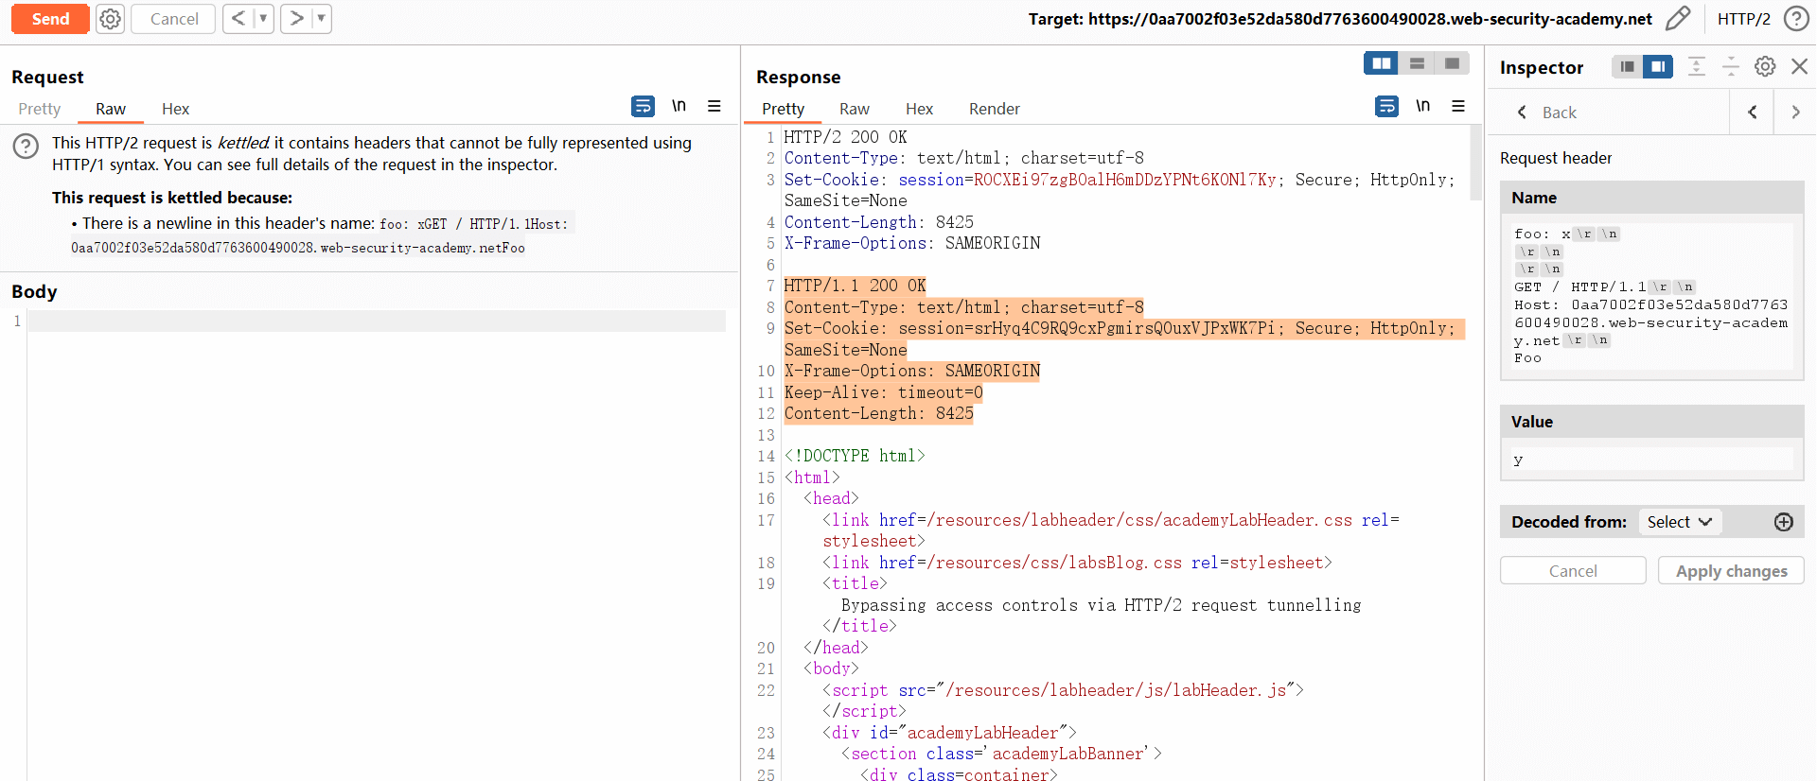The height and width of the screenshot is (781, 1817).
Task: Open dropdown next to back history arrow
Action: (263, 19)
